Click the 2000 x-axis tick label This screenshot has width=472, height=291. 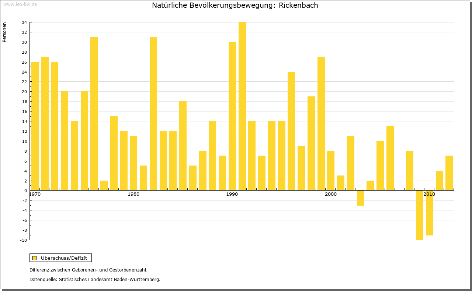click(331, 194)
